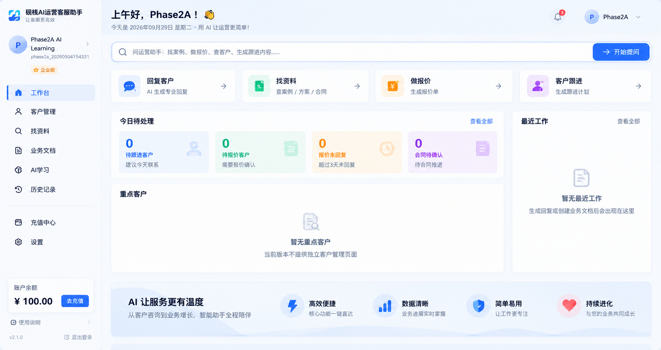Click the 找资料 magnifier icon in sidebar
This screenshot has height=350, width=661.
(x=18, y=131)
